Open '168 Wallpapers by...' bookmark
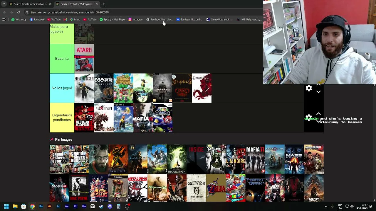 point(249,20)
